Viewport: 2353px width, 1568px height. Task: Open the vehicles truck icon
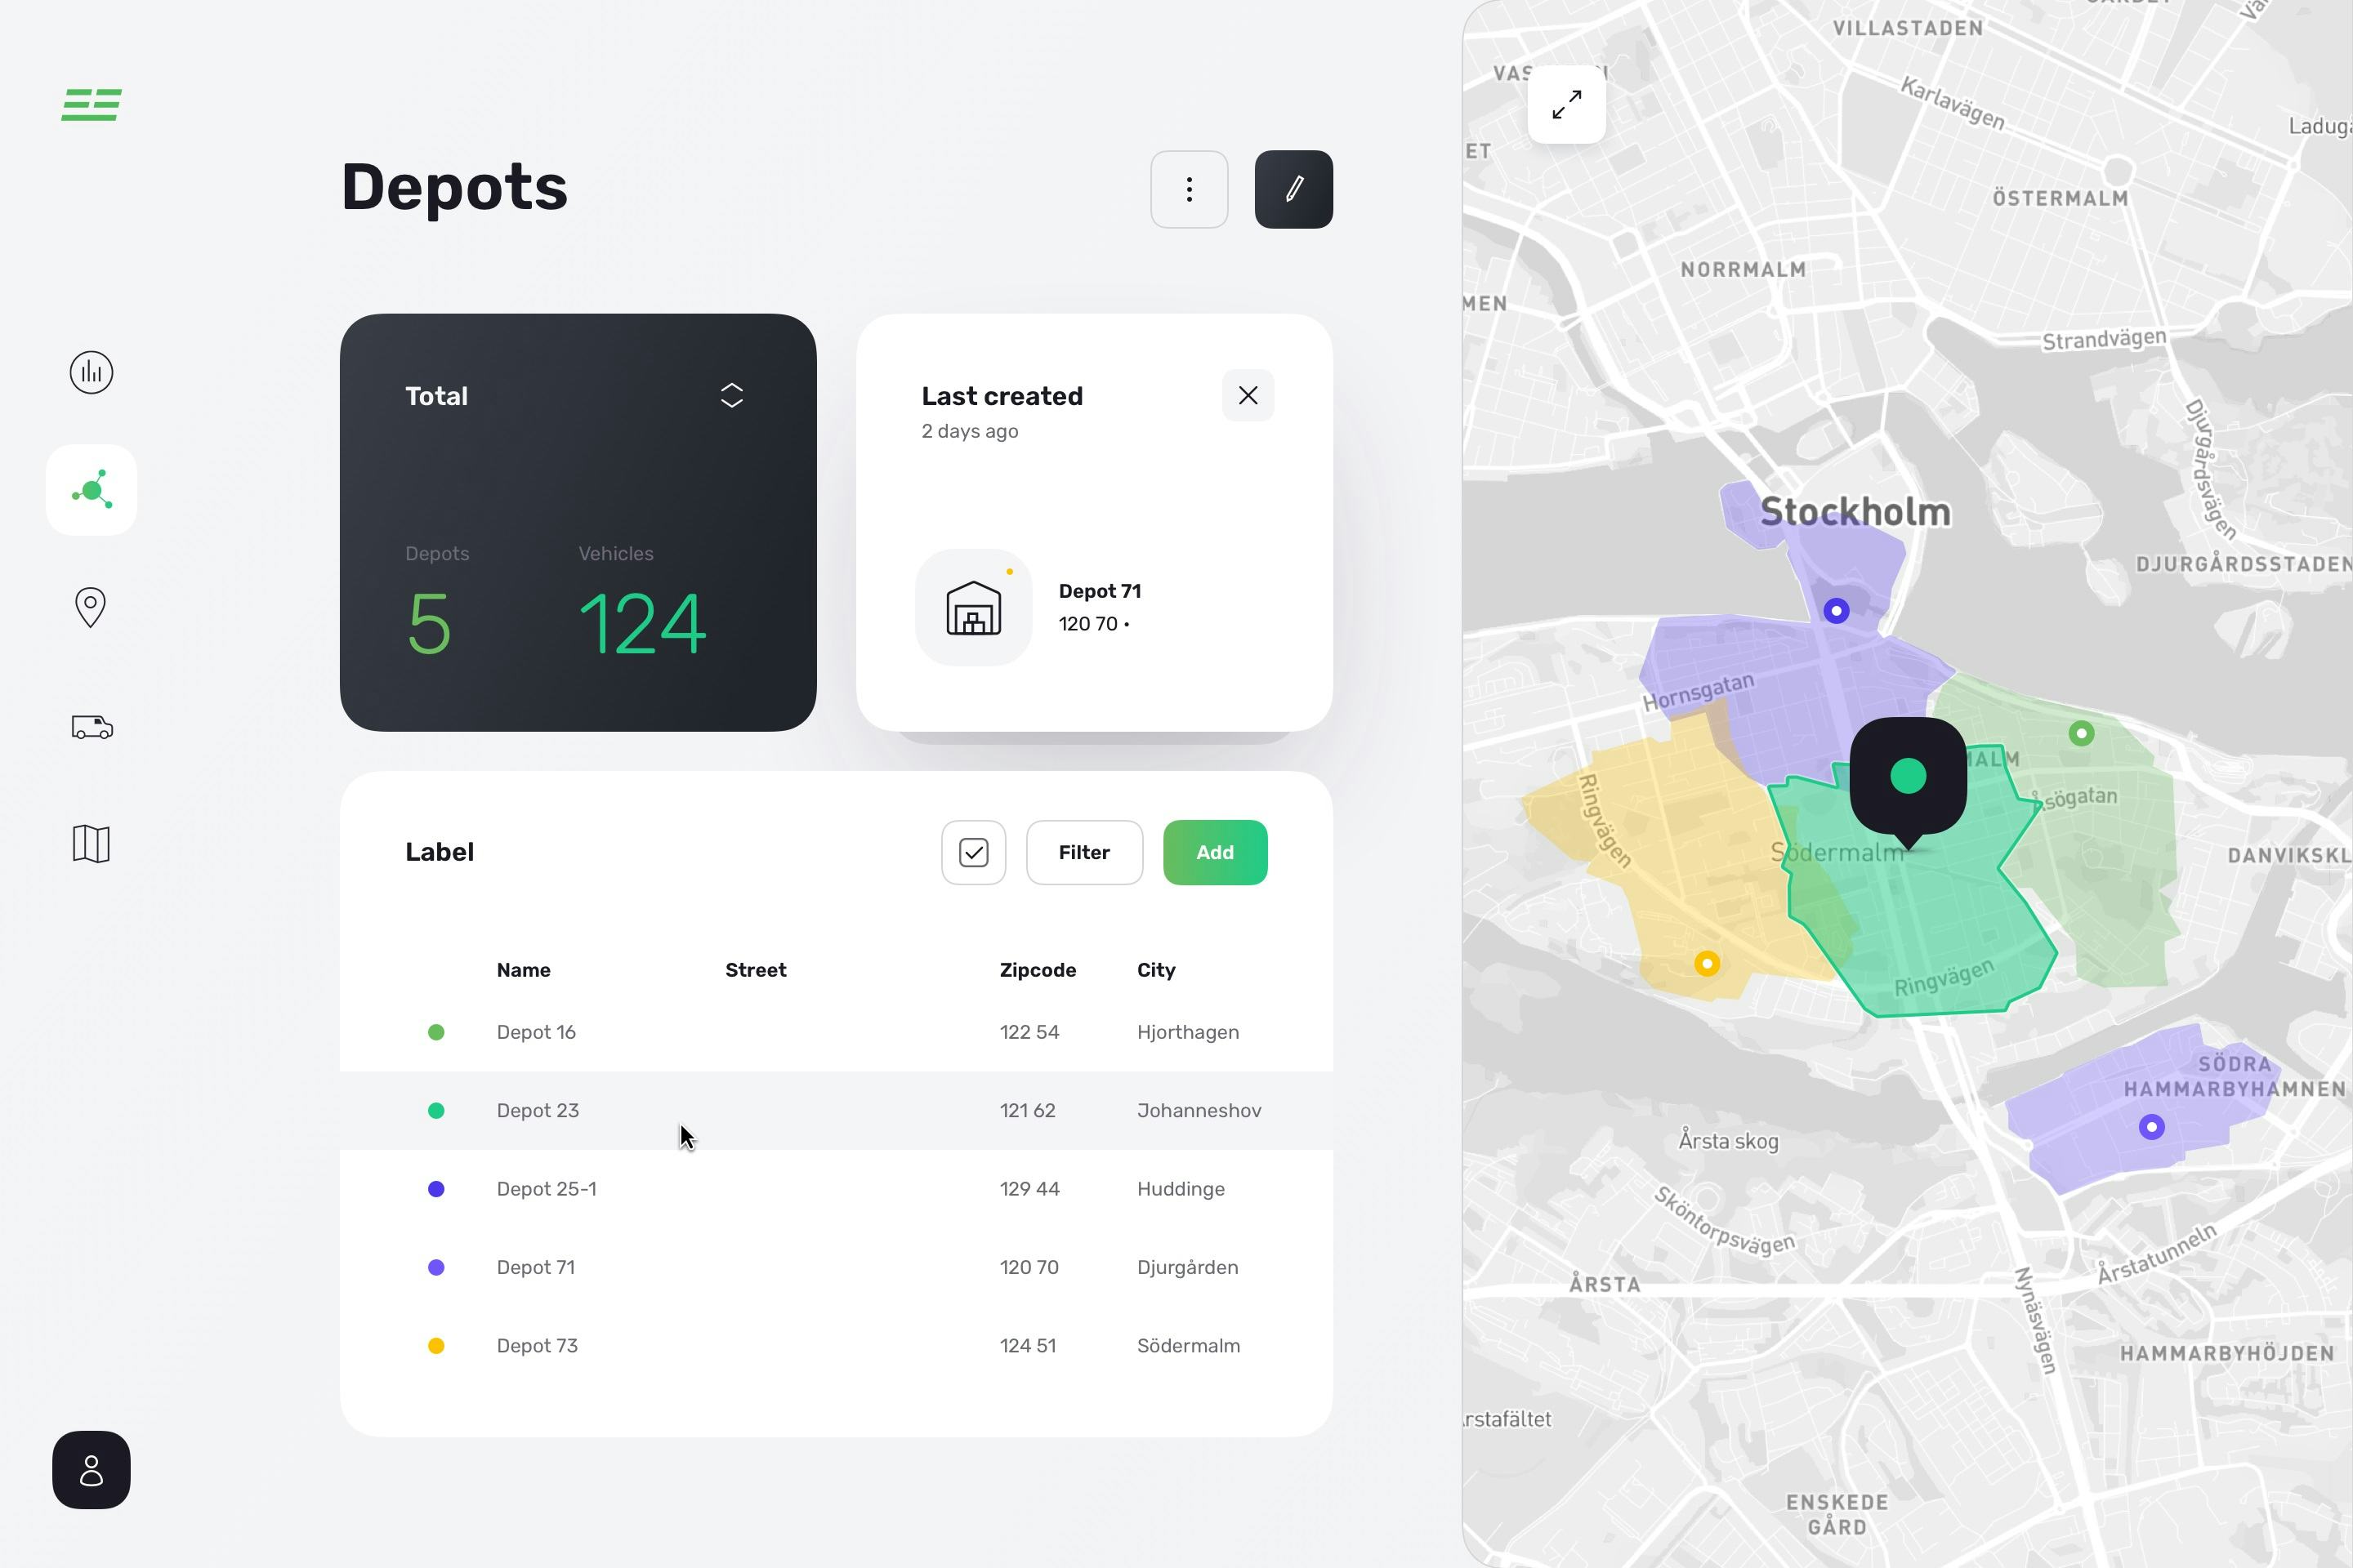[91, 726]
